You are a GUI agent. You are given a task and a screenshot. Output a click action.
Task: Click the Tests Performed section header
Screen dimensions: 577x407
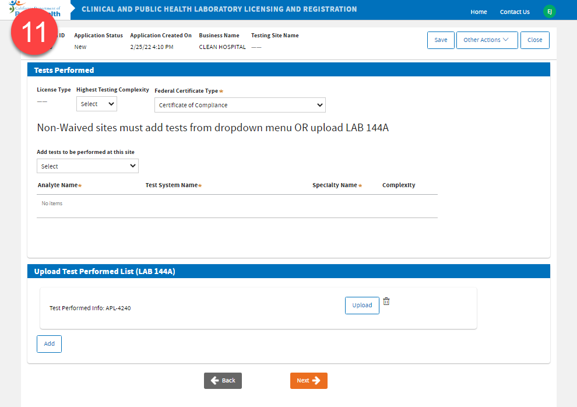[x=288, y=70]
